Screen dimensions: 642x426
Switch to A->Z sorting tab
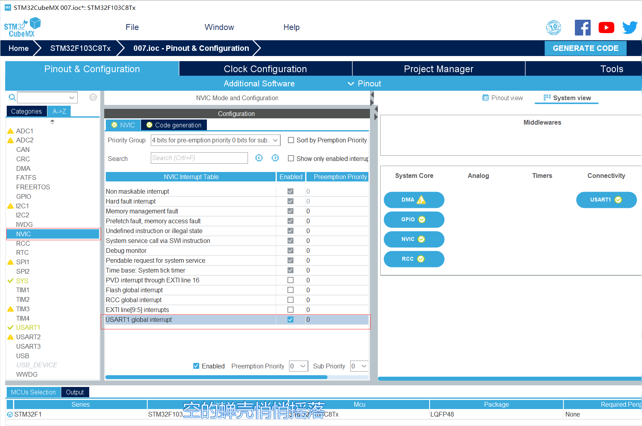[59, 111]
